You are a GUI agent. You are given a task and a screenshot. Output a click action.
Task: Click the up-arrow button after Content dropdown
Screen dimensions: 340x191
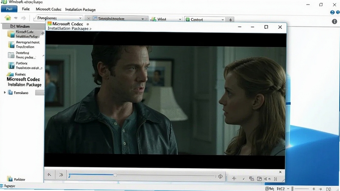tap(230, 20)
